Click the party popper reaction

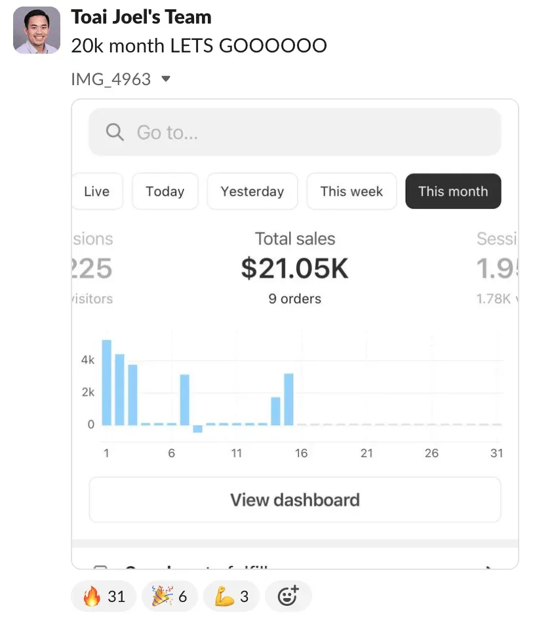tap(169, 596)
